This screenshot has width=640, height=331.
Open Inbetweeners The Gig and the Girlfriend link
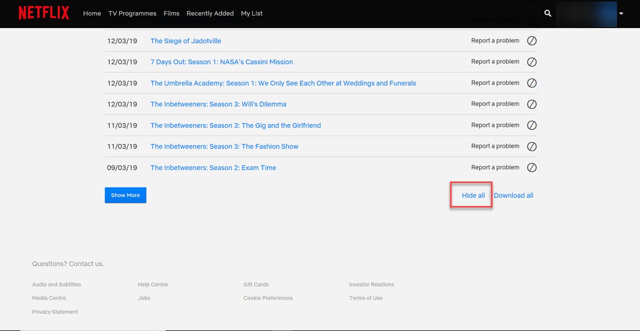click(235, 125)
